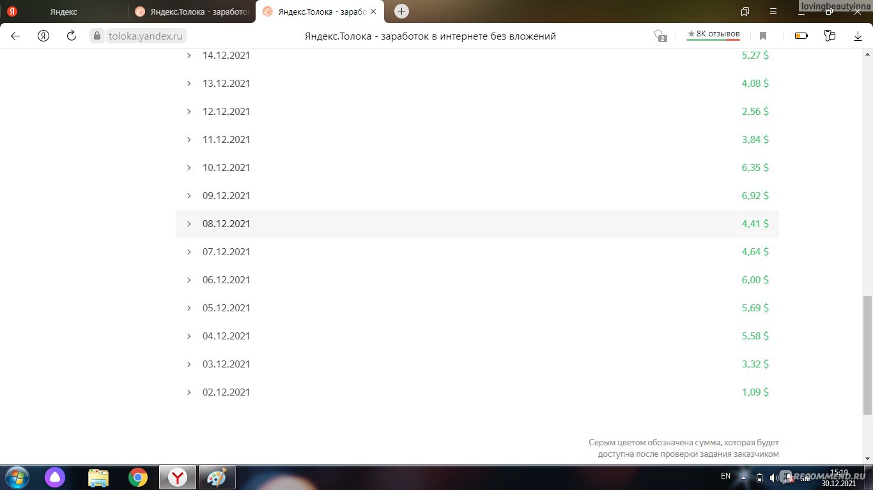
Task: Expand the 14.12.2021 earnings row
Action: (477, 56)
